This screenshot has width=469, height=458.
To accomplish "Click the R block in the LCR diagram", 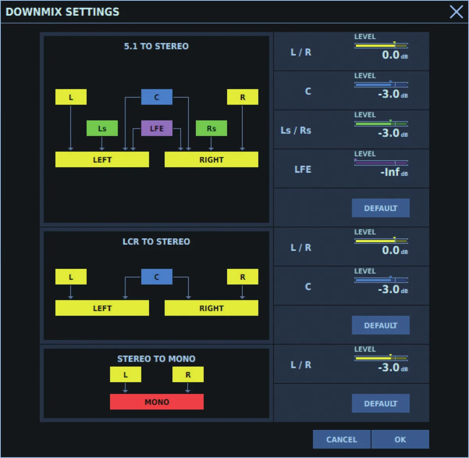I will tap(243, 277).
